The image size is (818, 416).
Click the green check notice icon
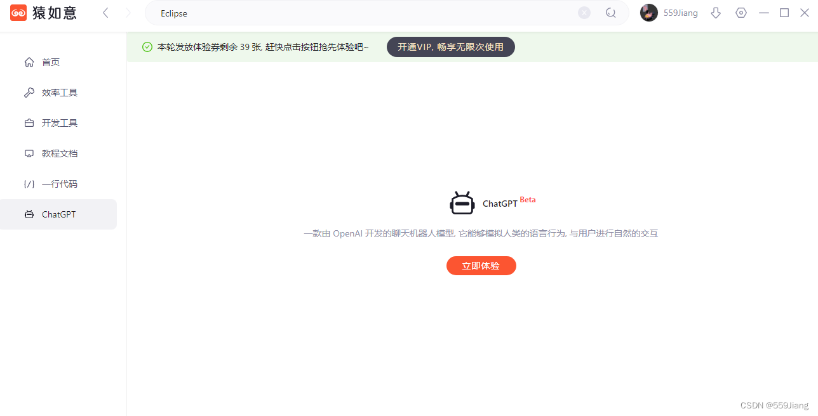(x=147, y=47)
